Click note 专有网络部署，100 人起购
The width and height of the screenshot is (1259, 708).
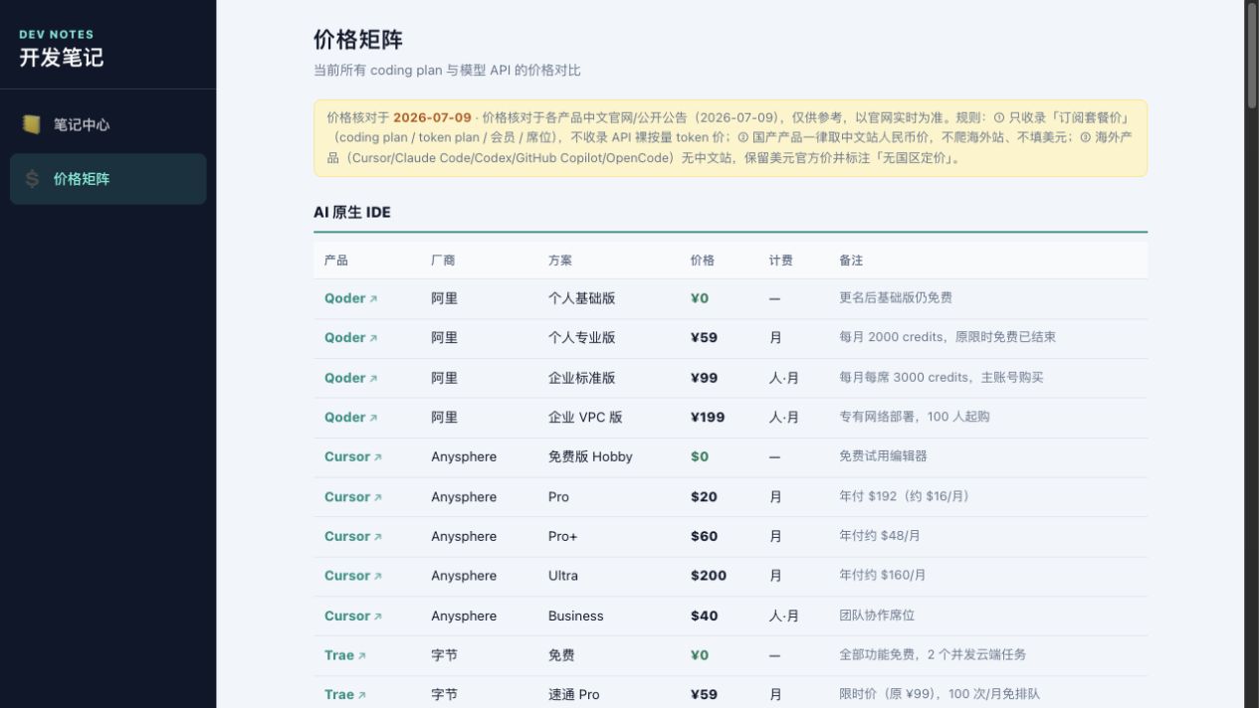click(x=915, y=417)
